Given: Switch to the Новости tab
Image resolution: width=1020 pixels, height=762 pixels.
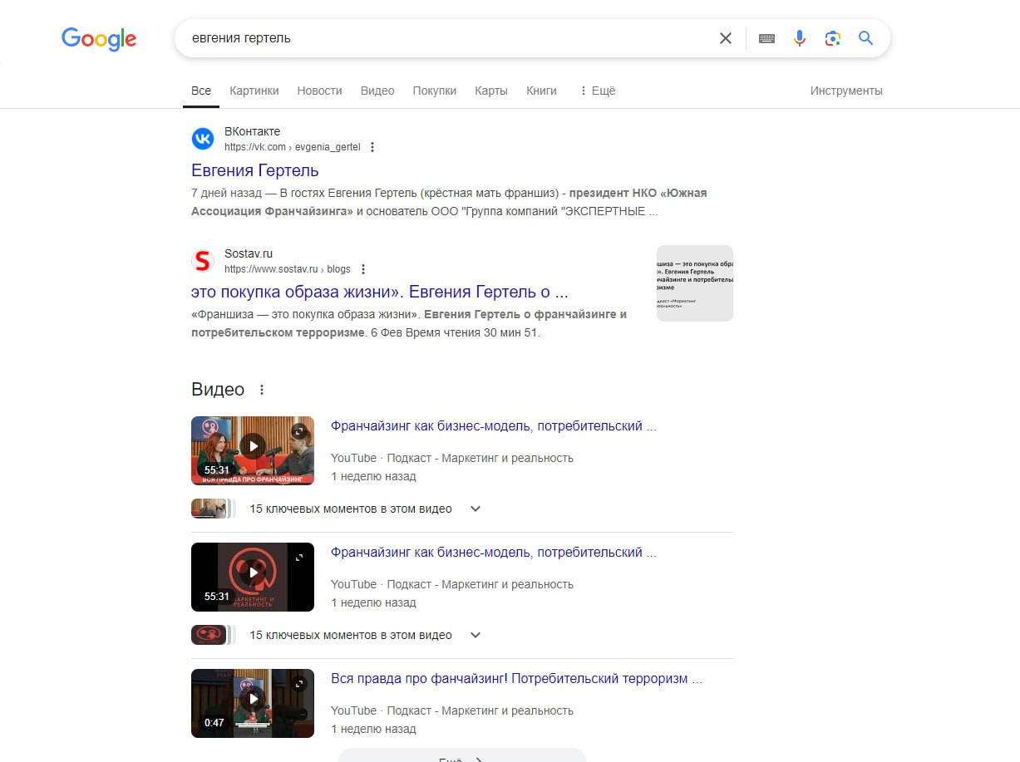Looking at the screenshot, I should click(x=319, y=91).
